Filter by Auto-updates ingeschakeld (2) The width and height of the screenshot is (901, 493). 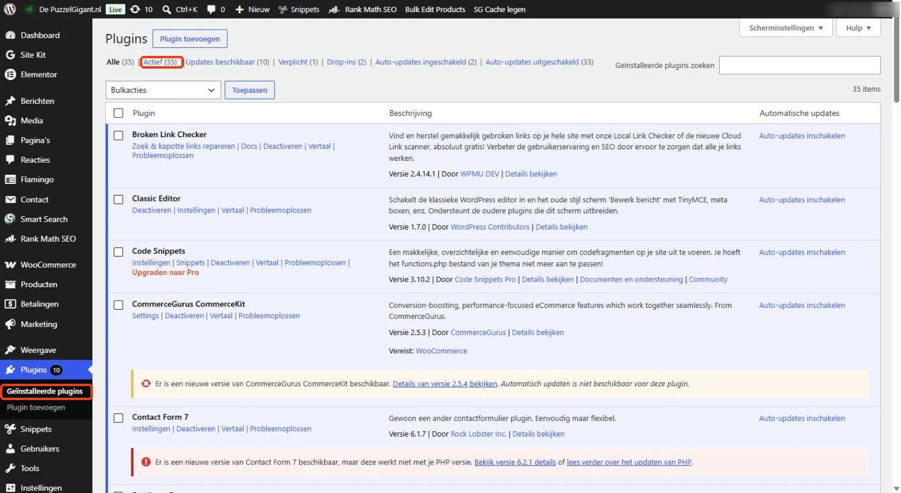(x=426, y=62)
